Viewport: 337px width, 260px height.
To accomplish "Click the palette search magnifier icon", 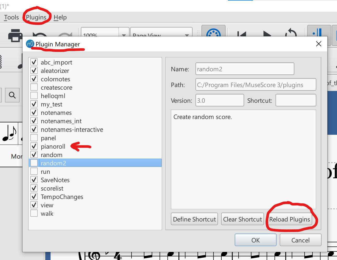I will tap(12, 95).
